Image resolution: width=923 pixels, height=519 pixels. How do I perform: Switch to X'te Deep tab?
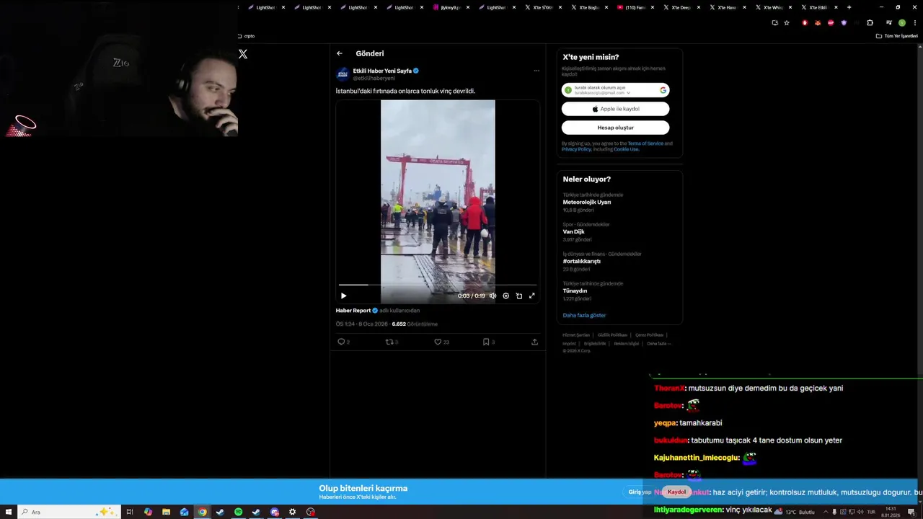(681, 7)
